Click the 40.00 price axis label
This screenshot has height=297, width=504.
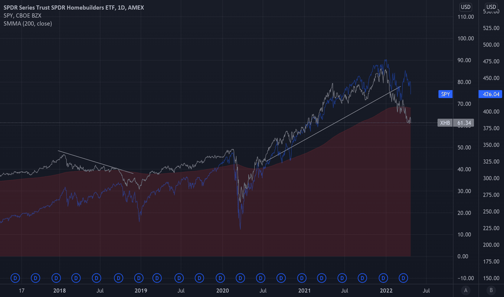tap(466, 170)
